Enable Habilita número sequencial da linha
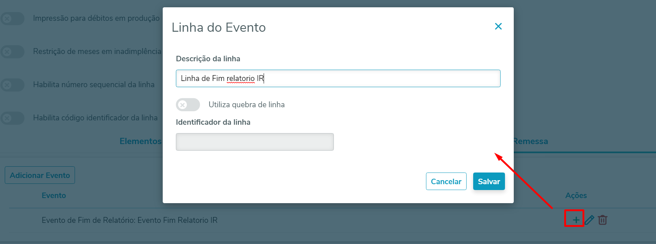Screen dimensions: 656x244 click(12, 85)
